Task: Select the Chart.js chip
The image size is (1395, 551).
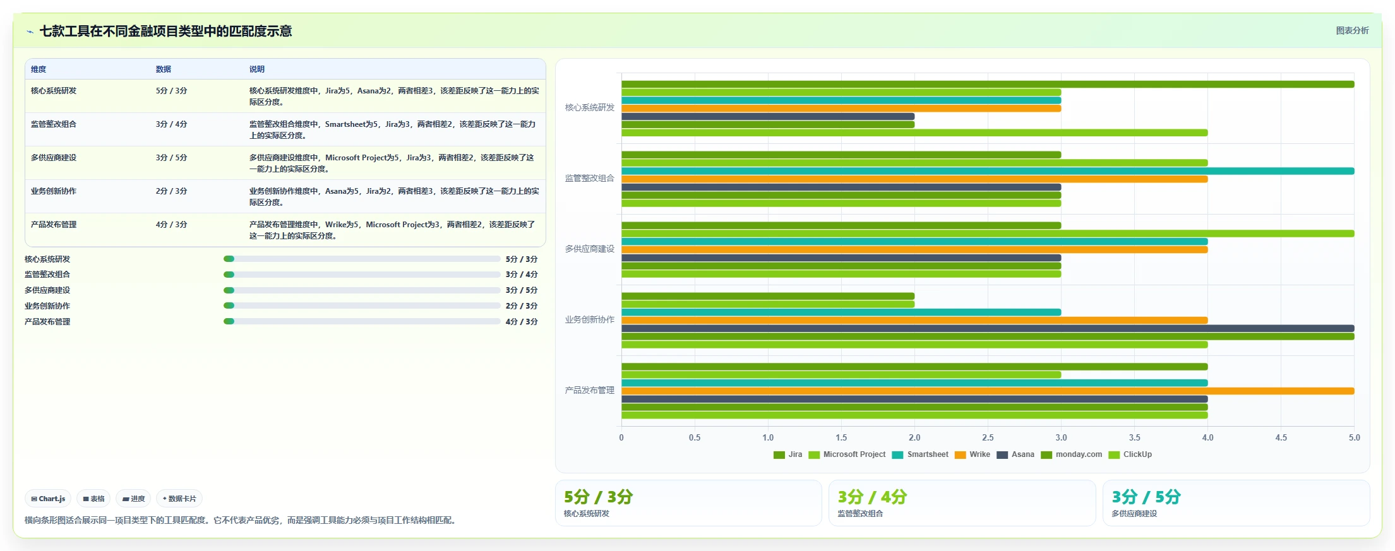Action: [48, 499]
